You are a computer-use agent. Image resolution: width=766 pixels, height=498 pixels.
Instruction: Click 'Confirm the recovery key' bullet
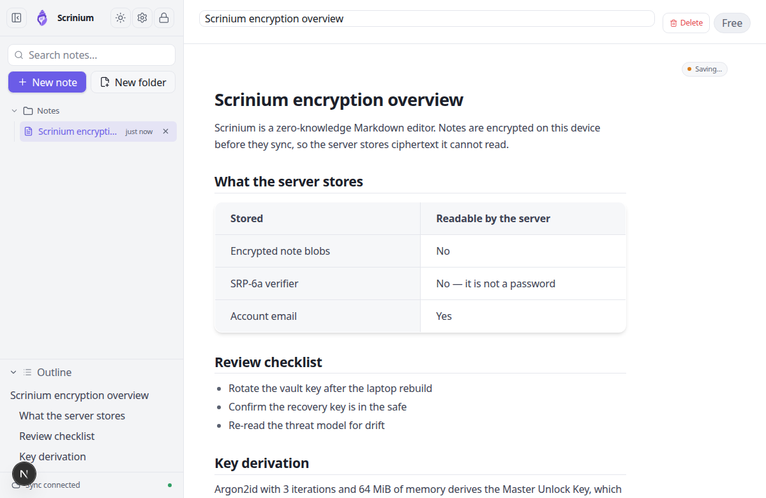tap(317, 407)
